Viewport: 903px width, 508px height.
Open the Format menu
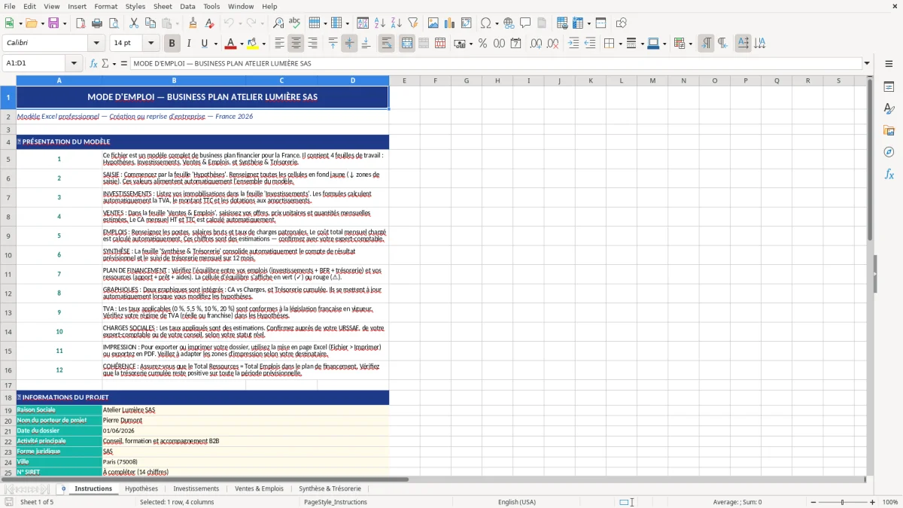pos(105,6)
